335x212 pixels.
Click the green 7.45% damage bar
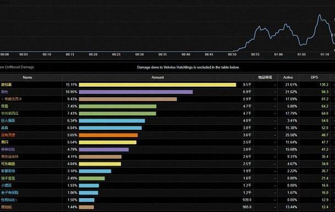click(x=117, y=106)
